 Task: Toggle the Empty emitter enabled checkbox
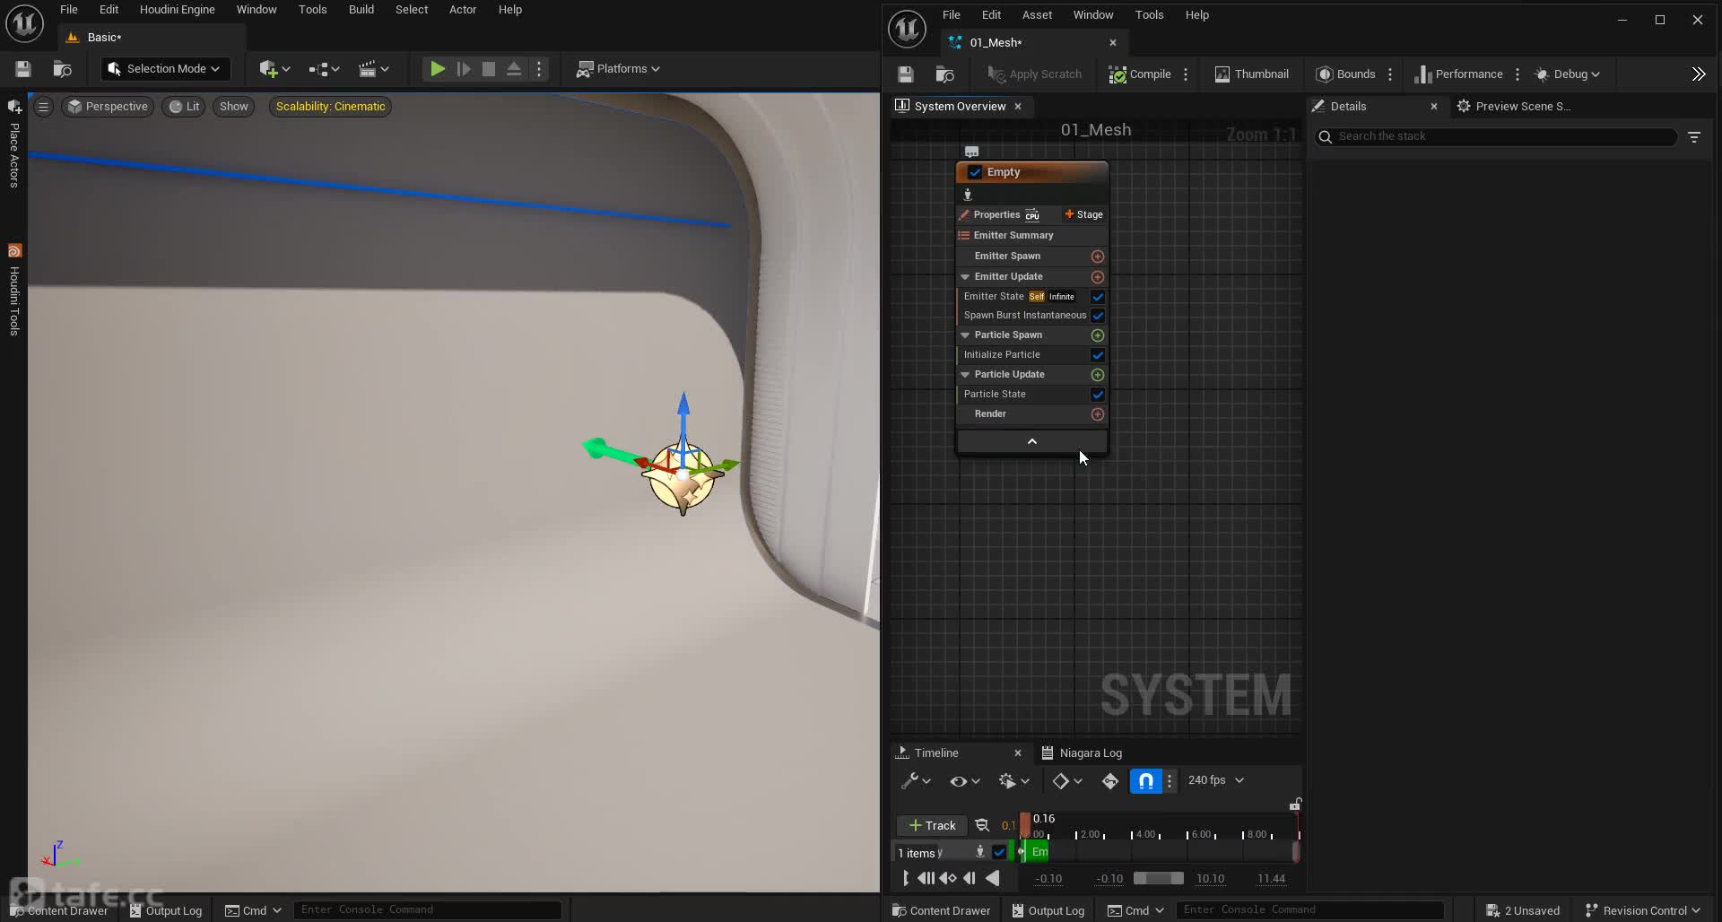tap(975, 172)
